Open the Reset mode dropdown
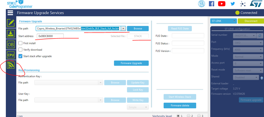 (248, 71)
